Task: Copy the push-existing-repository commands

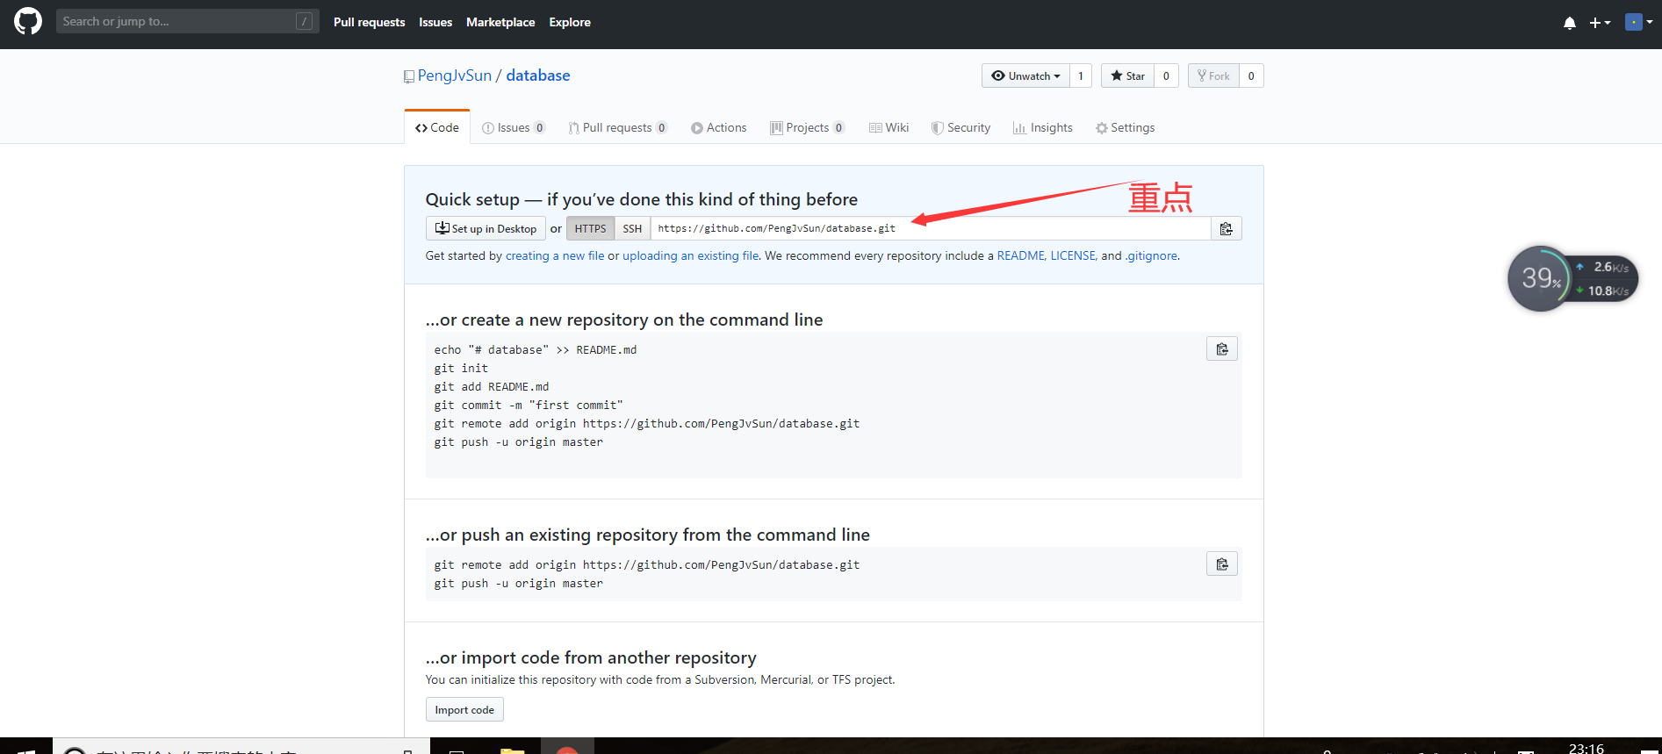Action: click(x=1221, y=564)
